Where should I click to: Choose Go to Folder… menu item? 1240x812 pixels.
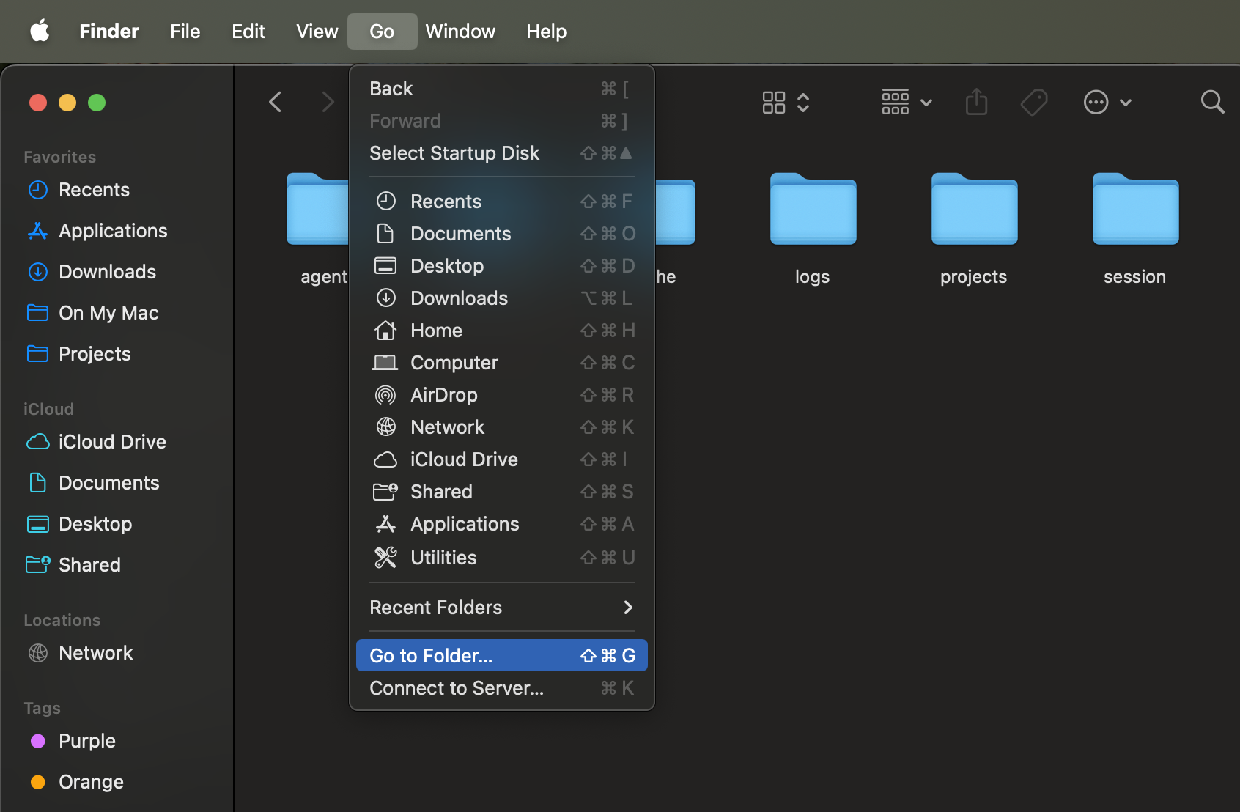click(x=501, y=656)
